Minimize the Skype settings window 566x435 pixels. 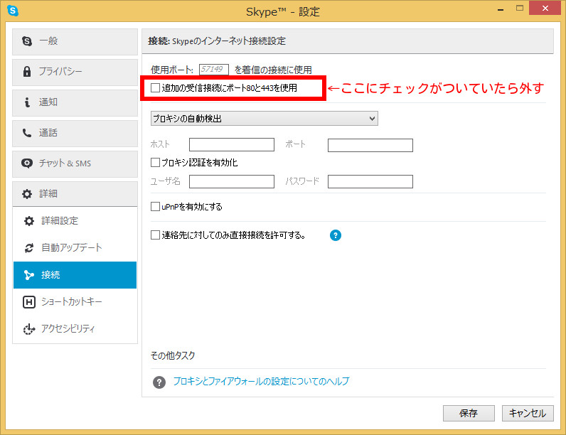[x=501, y=9]
